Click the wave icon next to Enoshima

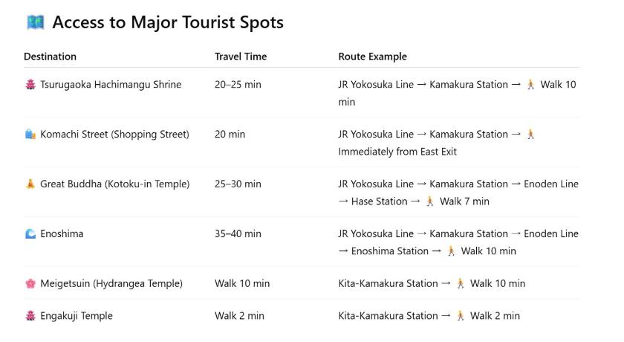click(x=30, y=233)
